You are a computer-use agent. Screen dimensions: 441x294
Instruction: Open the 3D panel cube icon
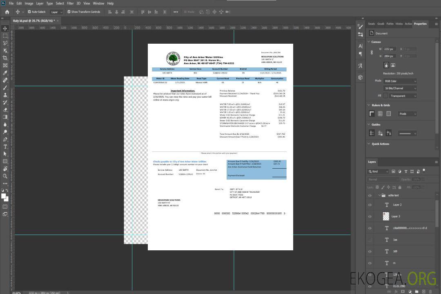[x=361, y=77]
